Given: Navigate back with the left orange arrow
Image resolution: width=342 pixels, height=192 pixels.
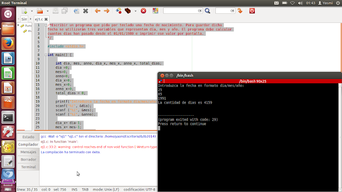Looking at the screenshot, I should pyautogui.click(x=97, y=11).
